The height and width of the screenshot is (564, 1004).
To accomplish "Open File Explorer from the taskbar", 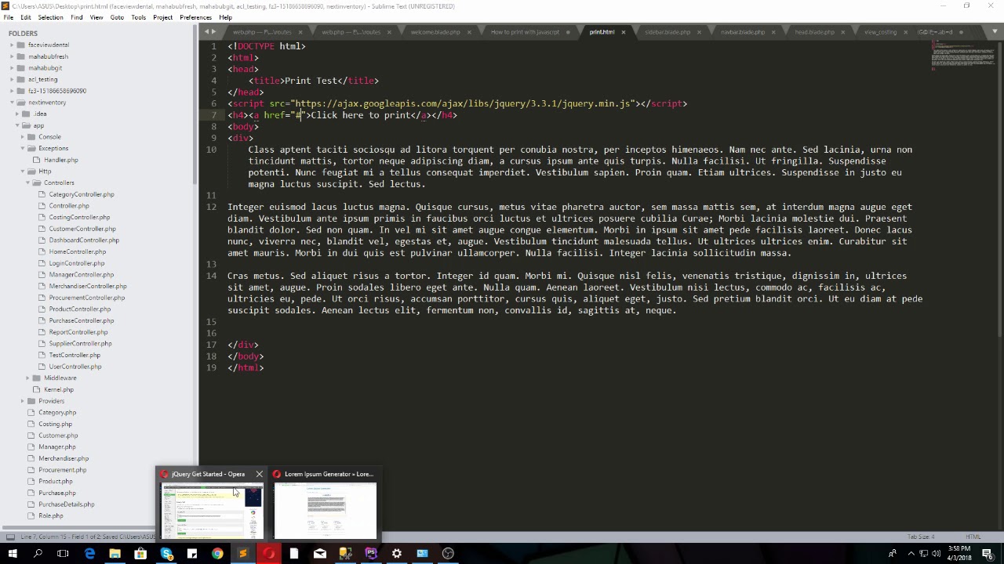I will [x=115, y=554].
